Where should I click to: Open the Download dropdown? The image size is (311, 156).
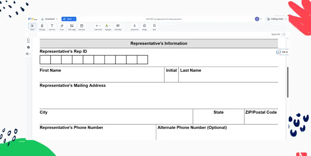point(50,19)
